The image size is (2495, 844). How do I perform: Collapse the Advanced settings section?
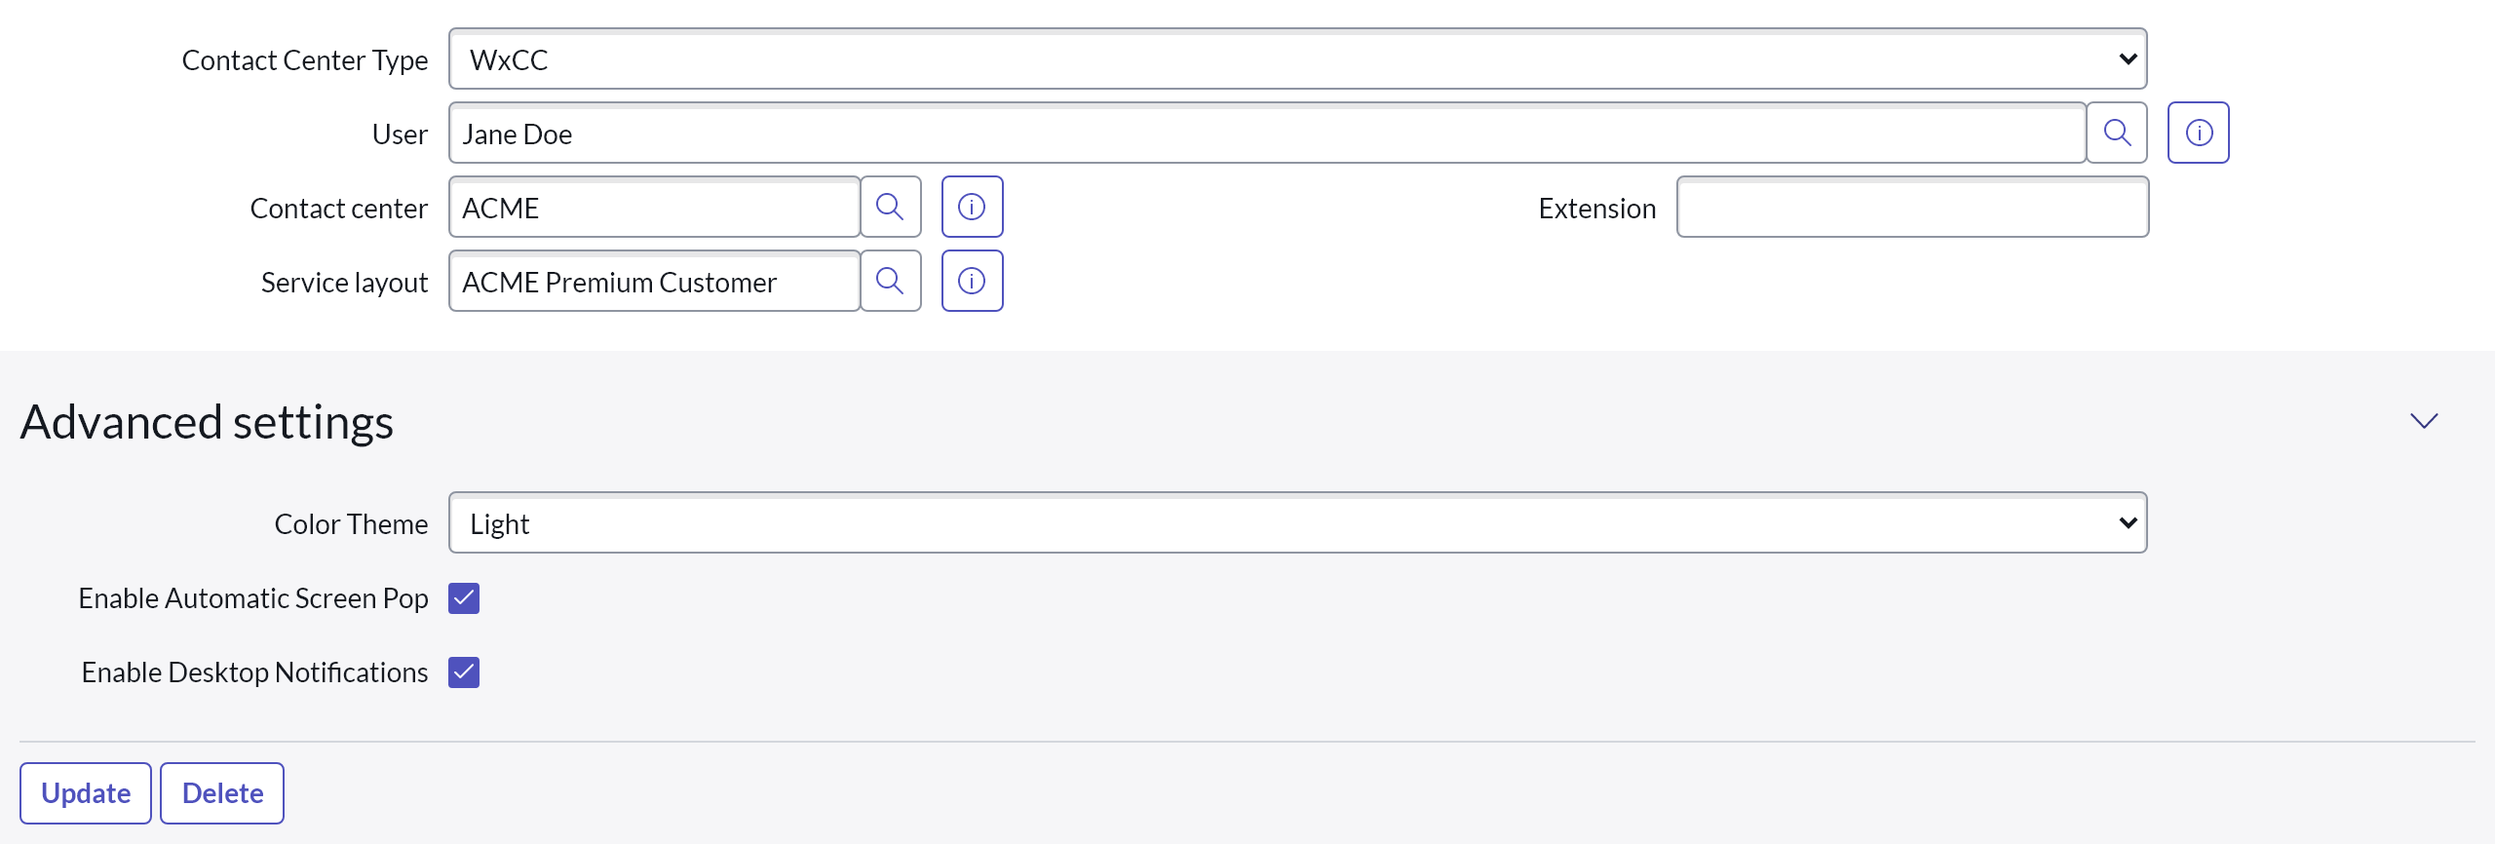tap(2424, 421)
